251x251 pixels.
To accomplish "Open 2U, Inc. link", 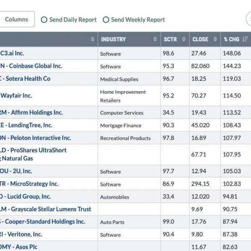I will click(16, 171).
